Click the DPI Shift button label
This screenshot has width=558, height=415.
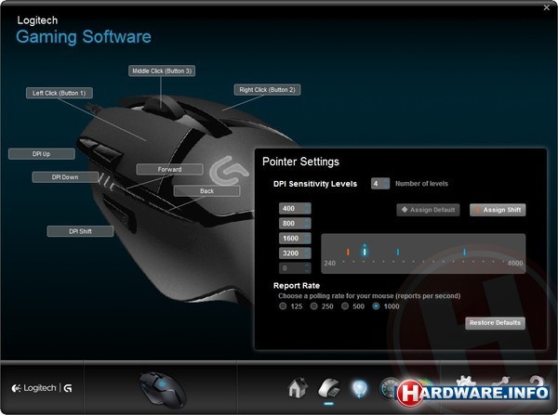pyautogui.click(x=80, y=231)
